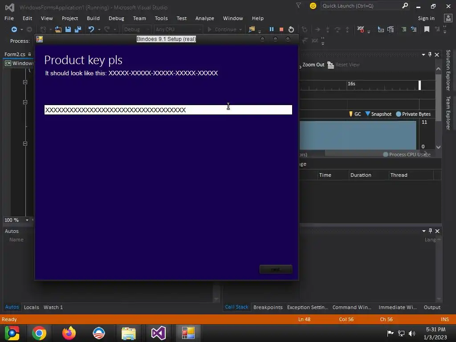Click the Bindoes setup window icon

click(x=40, y=39)
